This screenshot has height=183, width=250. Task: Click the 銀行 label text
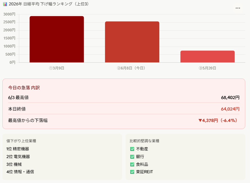click(140, 157)
